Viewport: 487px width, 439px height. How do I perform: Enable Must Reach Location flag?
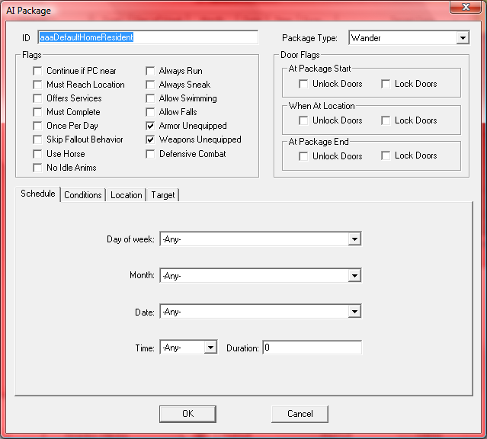pyautogui.click(x=38, y=85)
